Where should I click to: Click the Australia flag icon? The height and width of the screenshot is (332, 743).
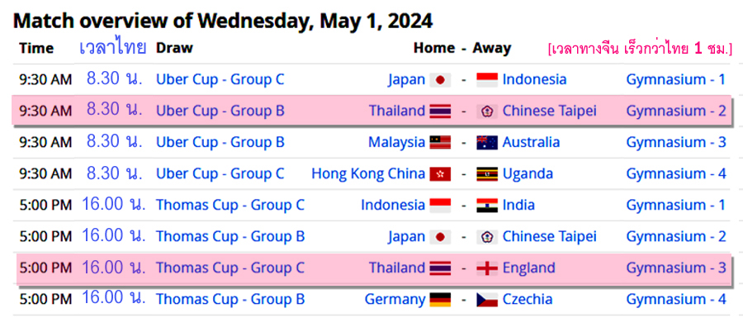487,142
